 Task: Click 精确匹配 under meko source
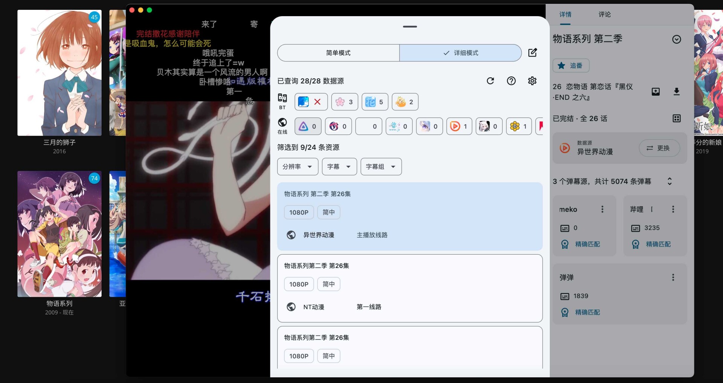580,244
